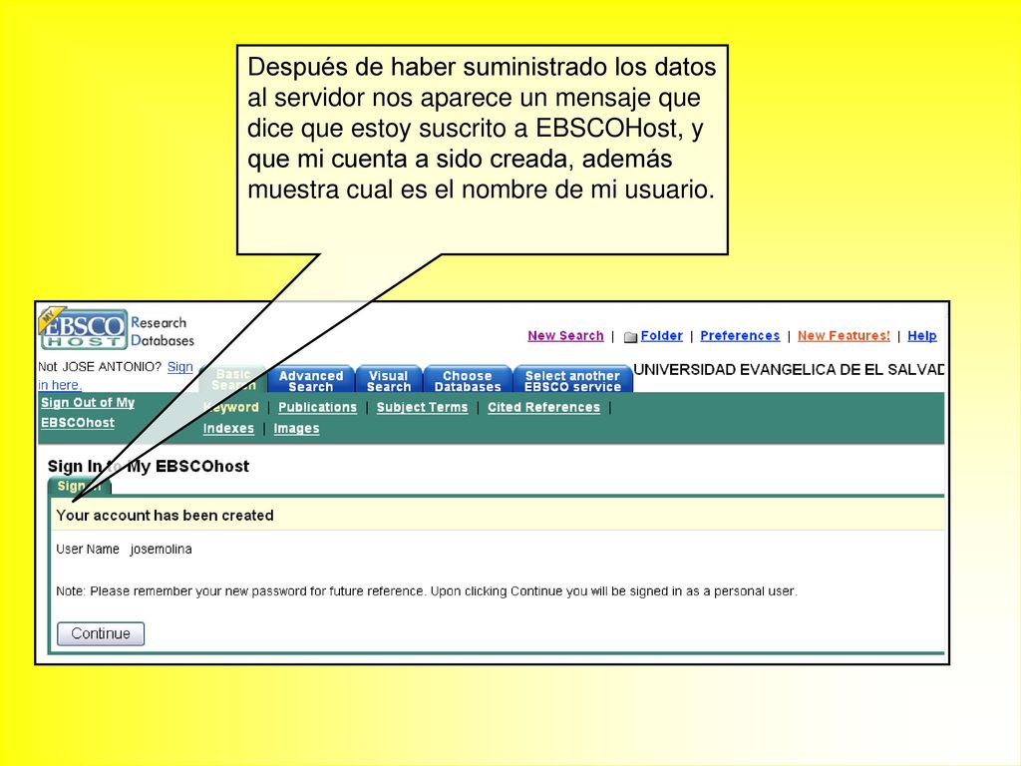Click the EBSCO Host logo

point(83,329)
